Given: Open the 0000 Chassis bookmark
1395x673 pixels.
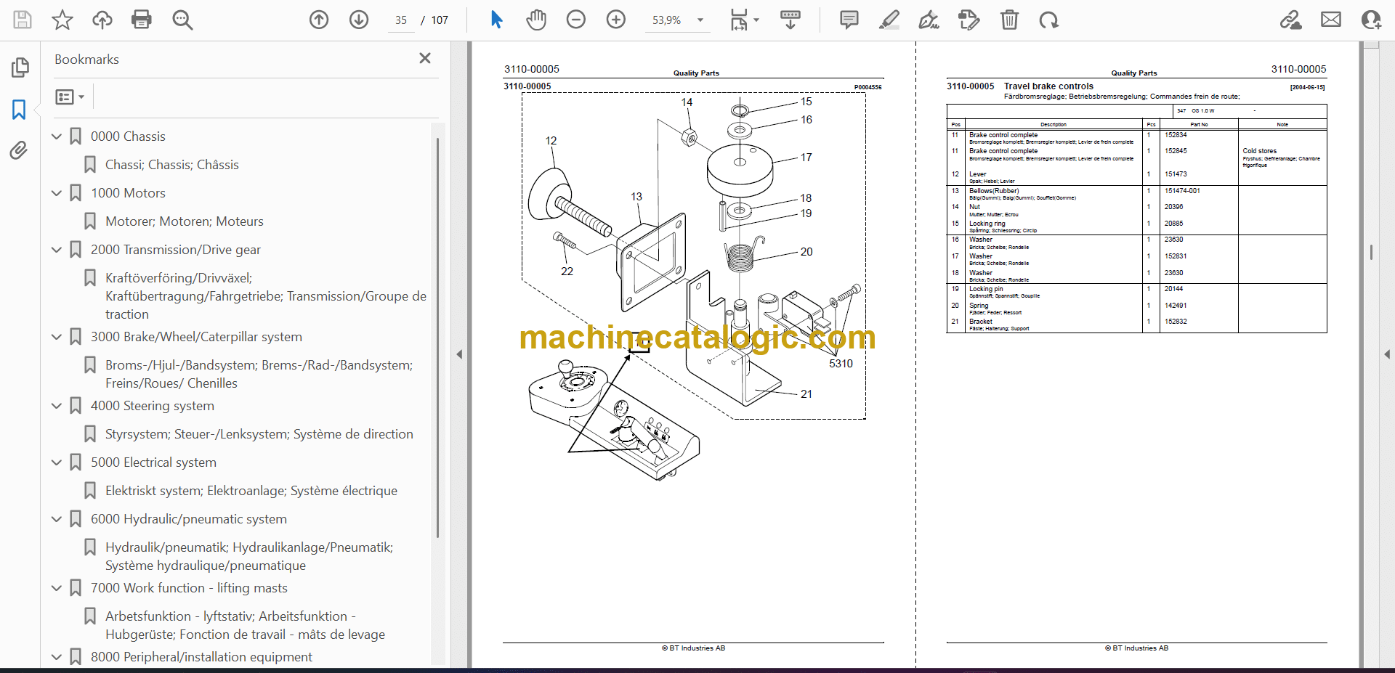Looking at the screenshot, I should coord(128,136).
